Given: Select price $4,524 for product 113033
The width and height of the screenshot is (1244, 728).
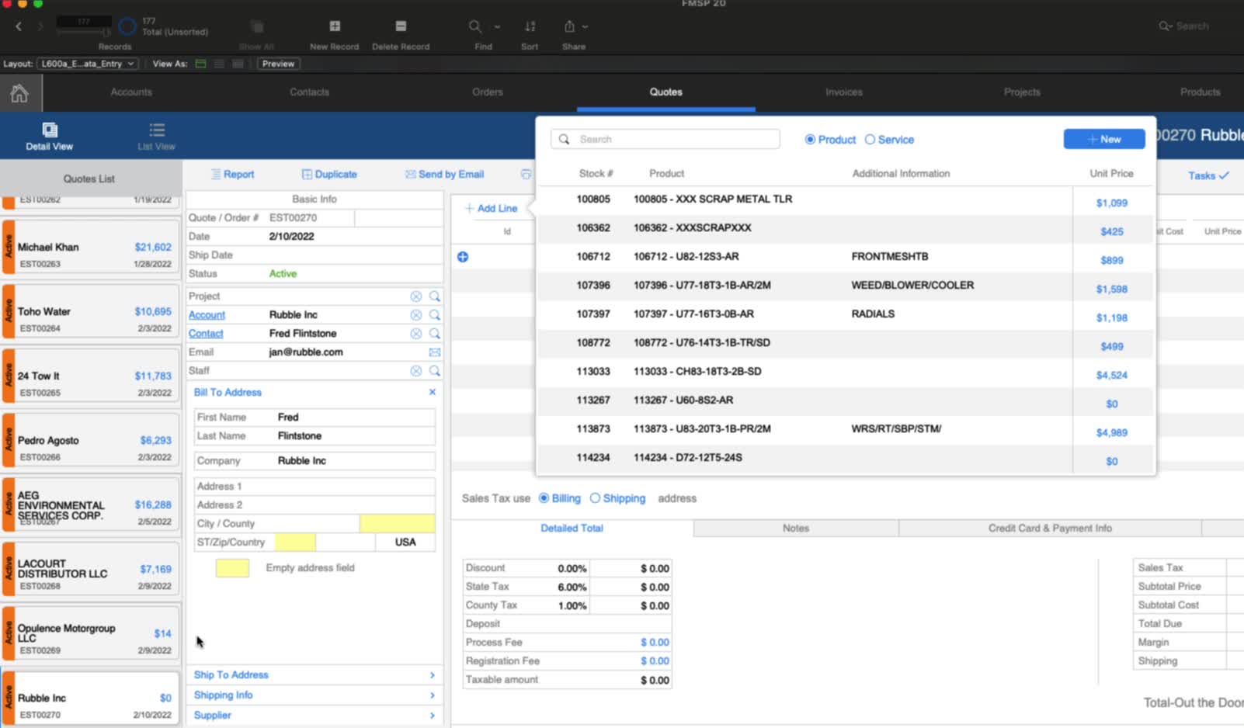Looking at the screenshot, I should click(x=1111, y=375).
